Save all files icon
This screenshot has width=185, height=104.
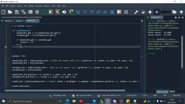(x=24, y=12)
